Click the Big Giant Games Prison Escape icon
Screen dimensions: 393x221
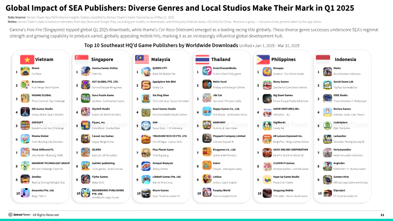point(267,99)
